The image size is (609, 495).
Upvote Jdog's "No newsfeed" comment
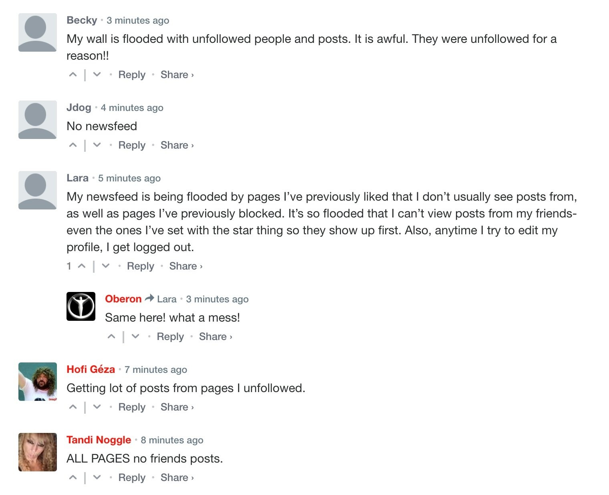pos(73,145)
